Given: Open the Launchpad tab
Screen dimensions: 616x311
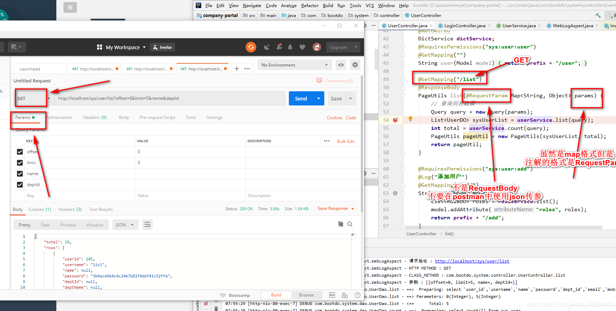Looking at the screenshot, I should (x=40, y=69).
